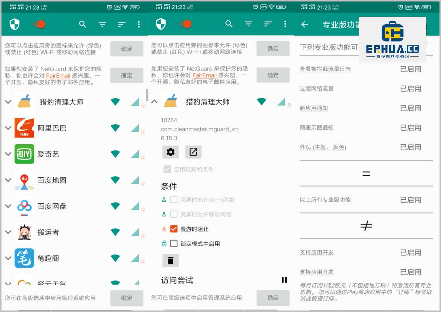Go back using the arrow on 专业版功能 screen

tap(305, 25)
